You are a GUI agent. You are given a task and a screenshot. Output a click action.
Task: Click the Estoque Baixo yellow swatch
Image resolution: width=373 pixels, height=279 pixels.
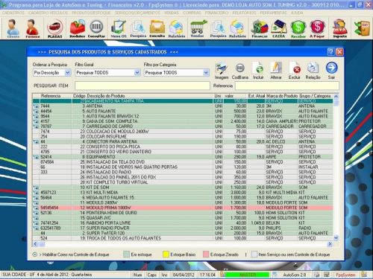coord(166,254)
